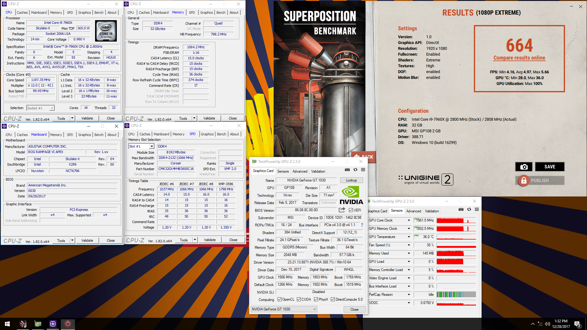Click the red power-icon app in the taskbar
This screenshot has width=587, height=330.
(68, 324)
